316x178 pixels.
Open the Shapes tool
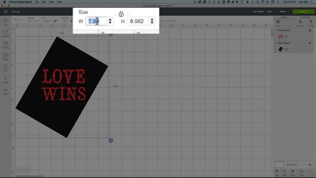point(5,80)
